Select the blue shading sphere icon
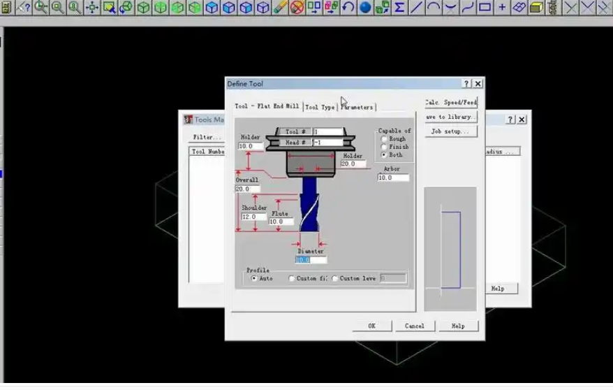 pos(365,8)
